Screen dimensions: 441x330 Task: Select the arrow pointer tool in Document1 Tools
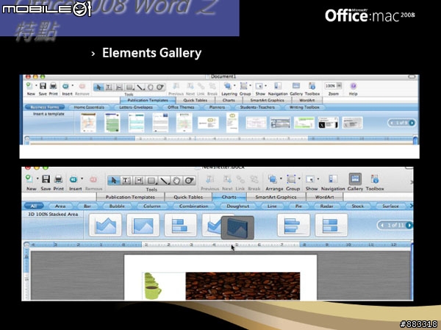[98, 87]
